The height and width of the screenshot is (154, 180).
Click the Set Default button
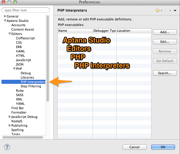[165, 61]
